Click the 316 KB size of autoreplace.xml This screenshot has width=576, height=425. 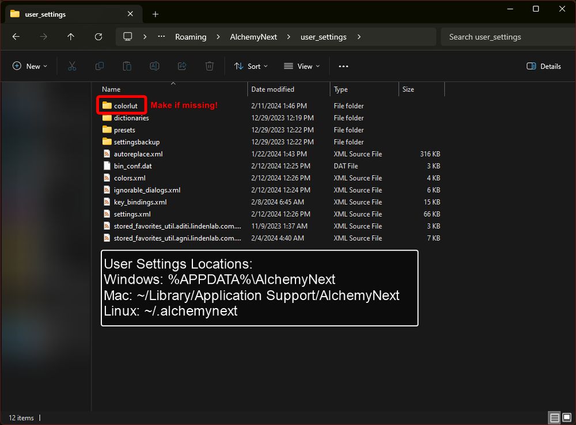(430, 154)
